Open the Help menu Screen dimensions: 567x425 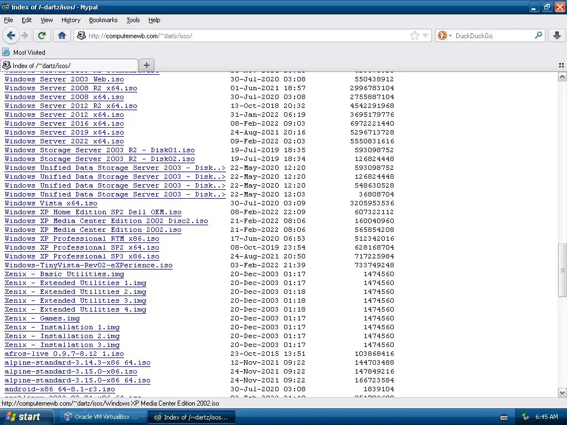click(154, 20)
